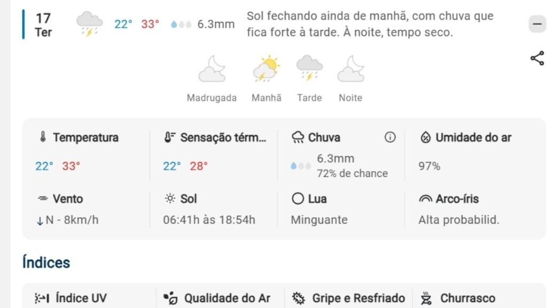547x308 pixels.
Task: Click the Lua moon phase icon
Action: (x=298, y=199)
